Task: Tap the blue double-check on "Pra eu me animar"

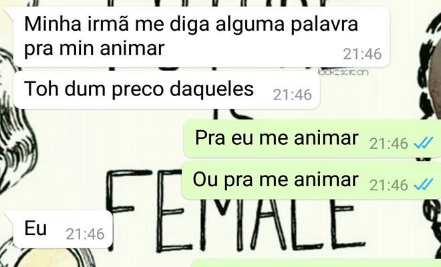Action: point(423,144)
